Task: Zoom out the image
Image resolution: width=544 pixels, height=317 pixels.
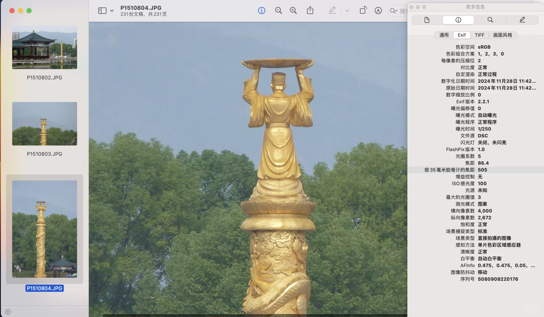Action: [278, 11]
